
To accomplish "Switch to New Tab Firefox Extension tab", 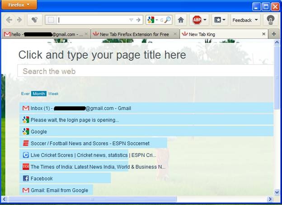I will (x=135, y=34).
